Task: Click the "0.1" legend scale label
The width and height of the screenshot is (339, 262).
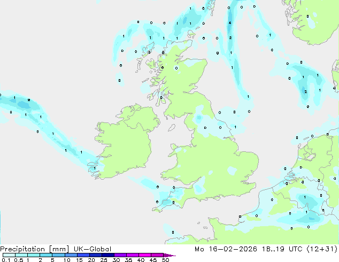Action: 6,260
